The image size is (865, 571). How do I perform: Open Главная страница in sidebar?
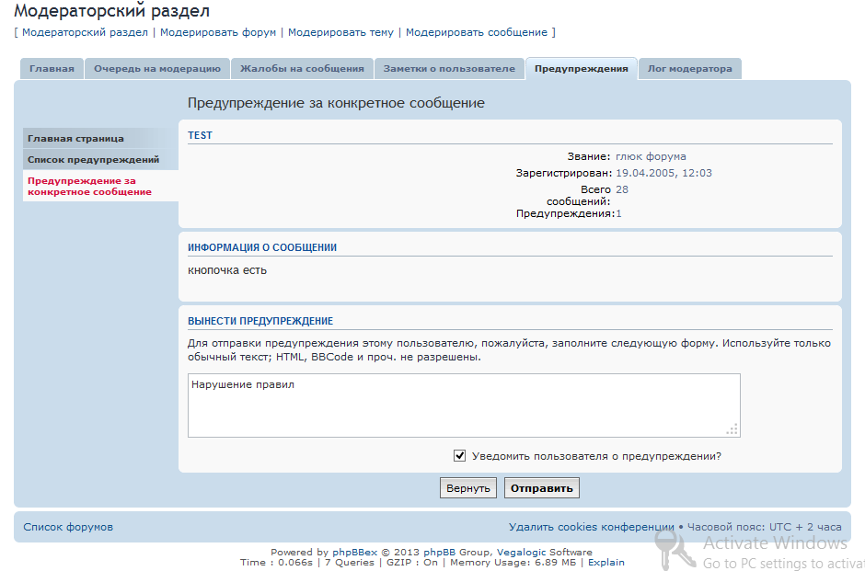(75, 138)
